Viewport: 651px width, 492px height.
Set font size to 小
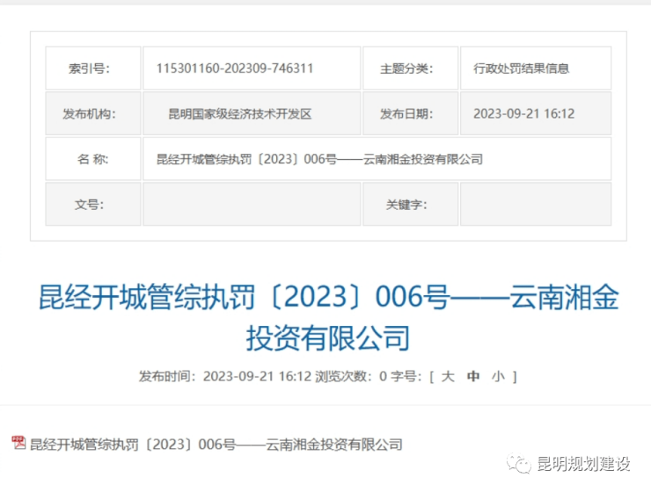point(498,376)
